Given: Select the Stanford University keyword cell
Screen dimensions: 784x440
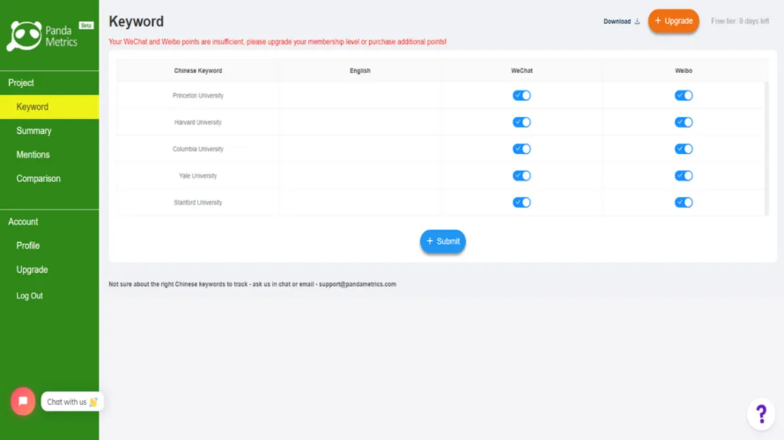Looking at the screenshot, I should (x=198, y=202).
